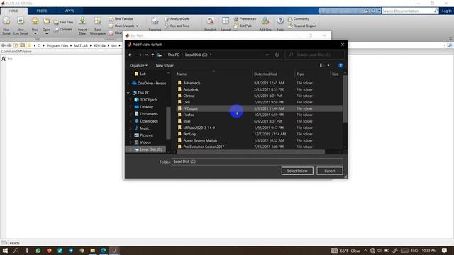The width and height of the screenshot is (454, 255).
Task: Select Local Disk (C:) in the navigation pane
Action: click(x=151, y=149)
